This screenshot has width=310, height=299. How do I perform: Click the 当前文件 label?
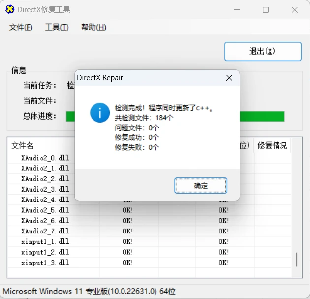click(x=40, y=100)
